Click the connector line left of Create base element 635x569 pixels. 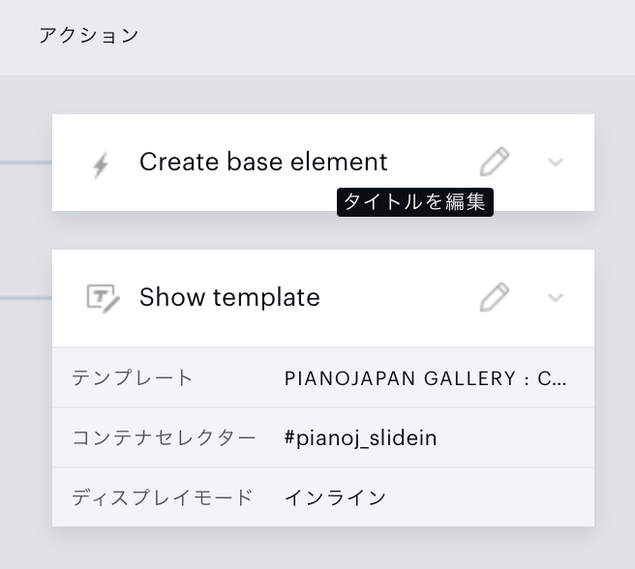pos(25,163)
